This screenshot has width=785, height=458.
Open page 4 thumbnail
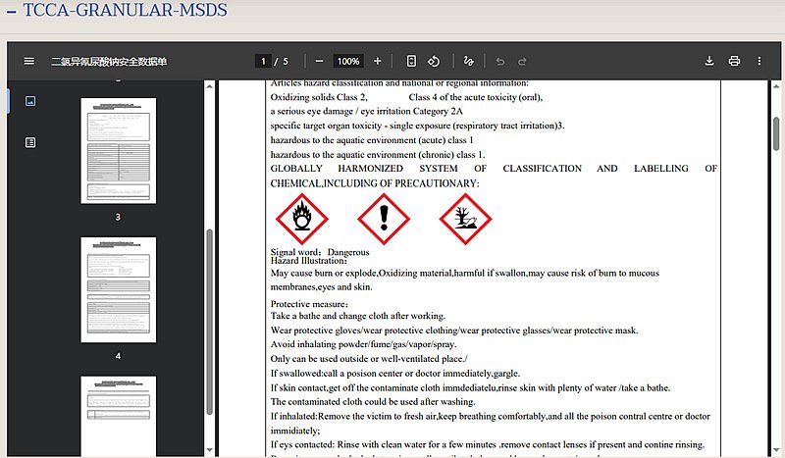pos(118,289)
